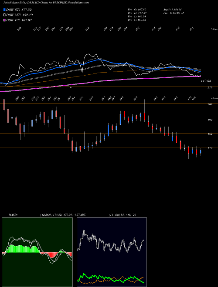Viewport: 218px width, 287px height.
Task: Click the 'Pre H: 171.47' high value
Action: click(x=137, y=13)
